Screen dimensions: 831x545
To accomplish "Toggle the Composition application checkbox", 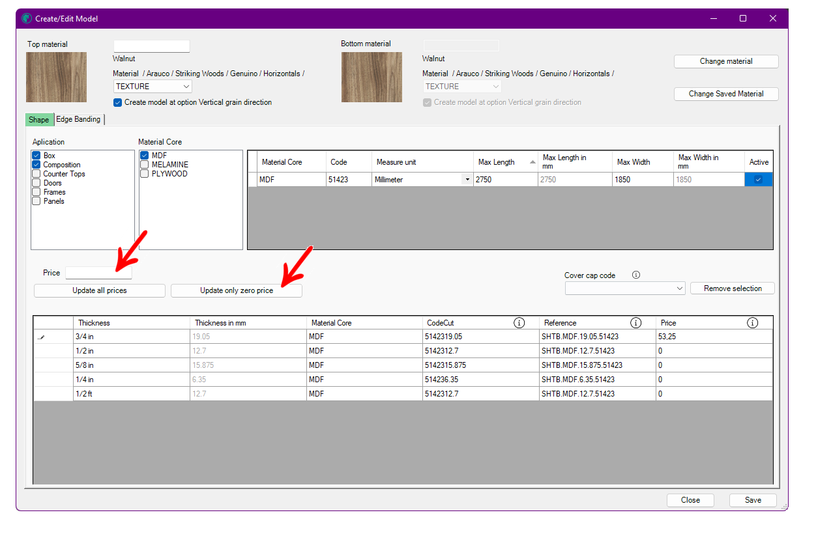I will click(x=36, y=165).
